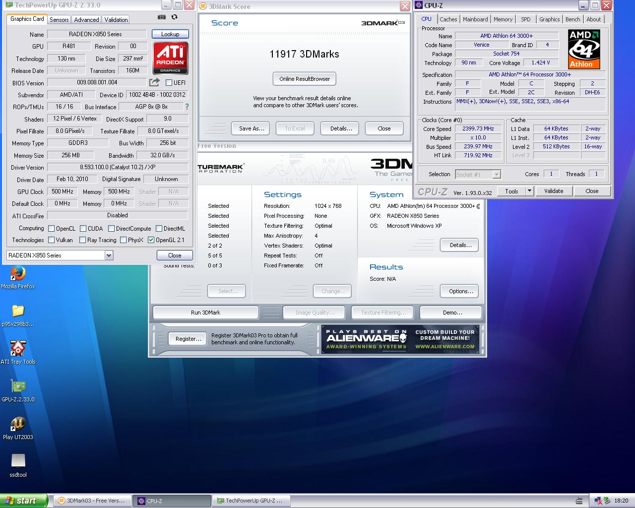Switch to the GPU-Z Sensors tab

(x=59, y=19)
